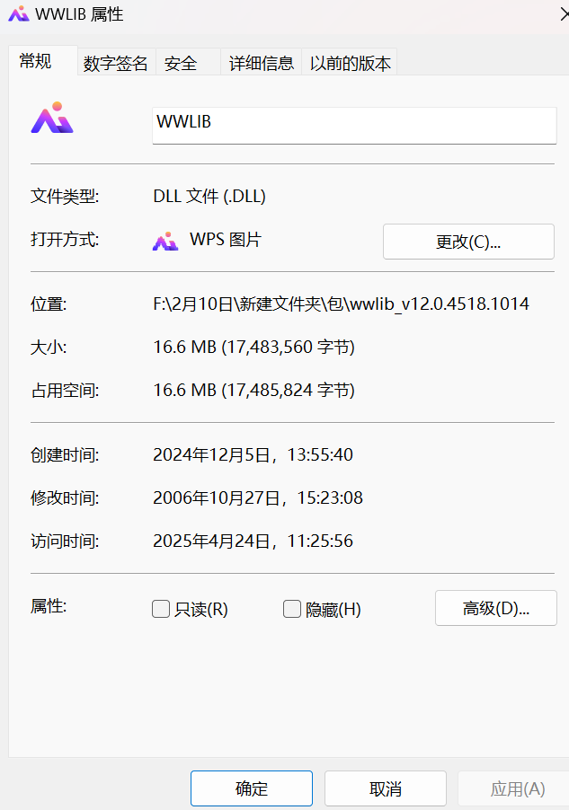The width and height of the screenshot is (569, 810).
Task: Click the 大小: label
Action: 49,348
